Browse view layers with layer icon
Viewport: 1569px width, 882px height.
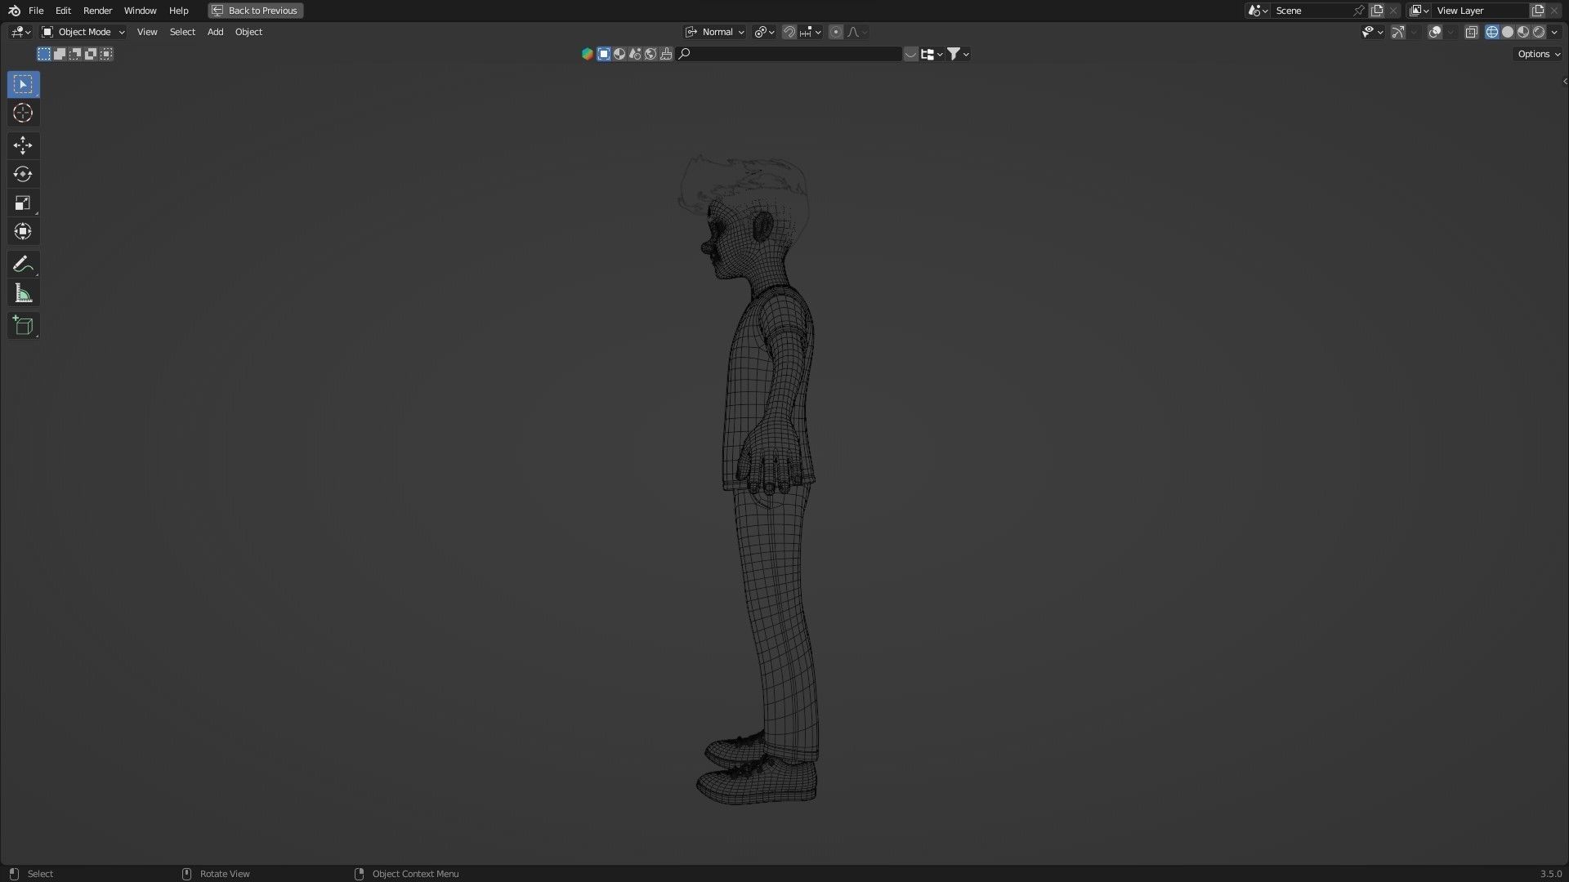point(1419,11)
